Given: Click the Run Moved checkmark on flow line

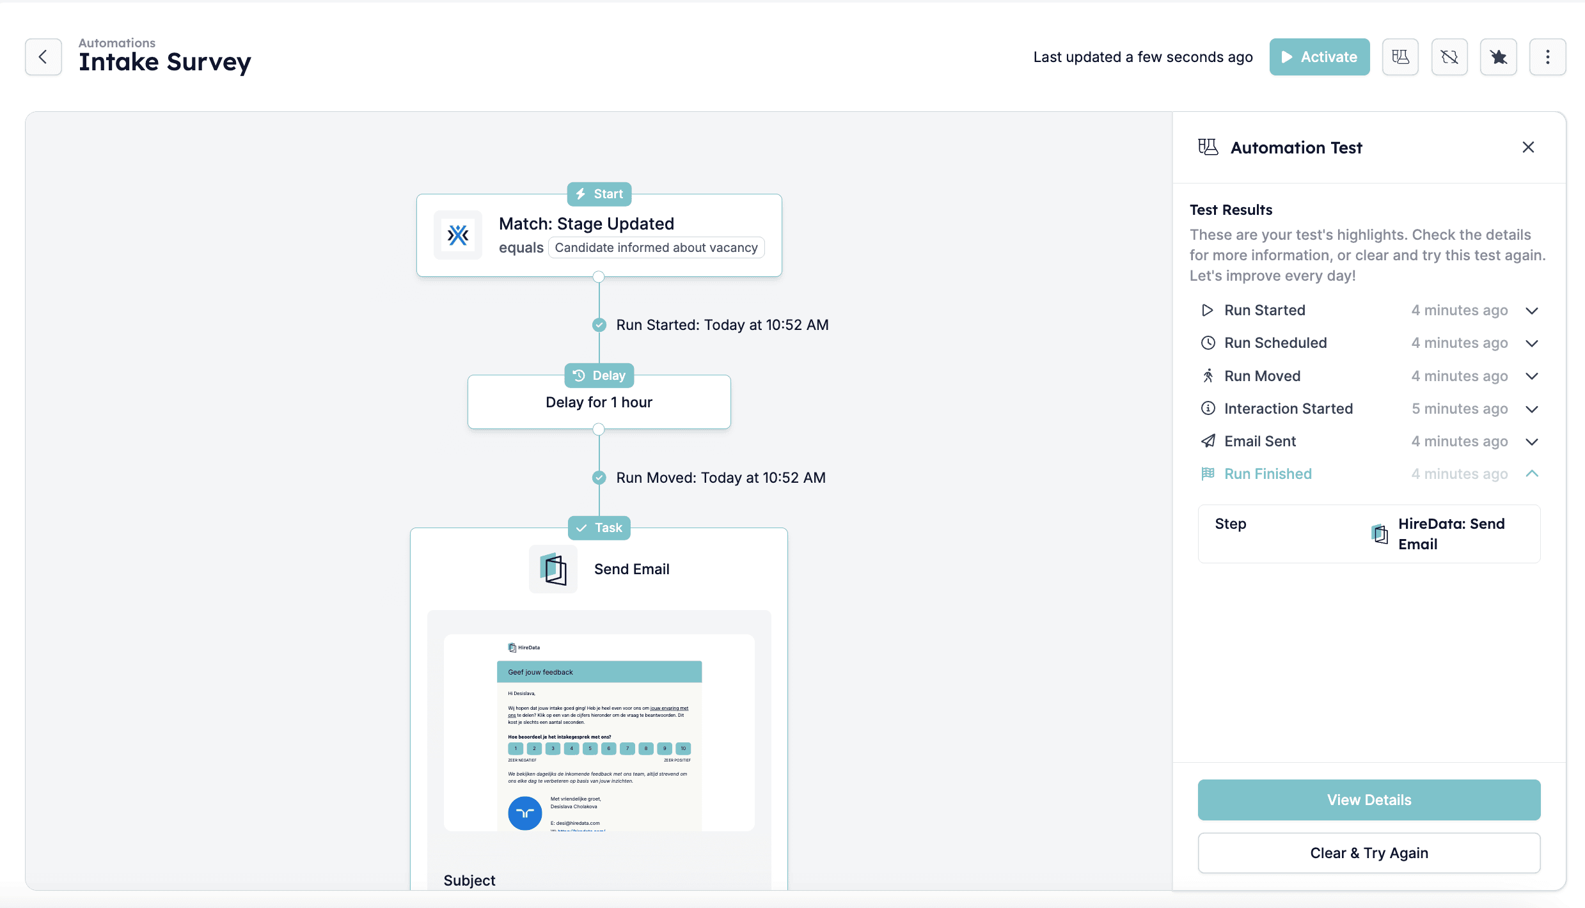Looking at the screenshot, I should point(599,478).
